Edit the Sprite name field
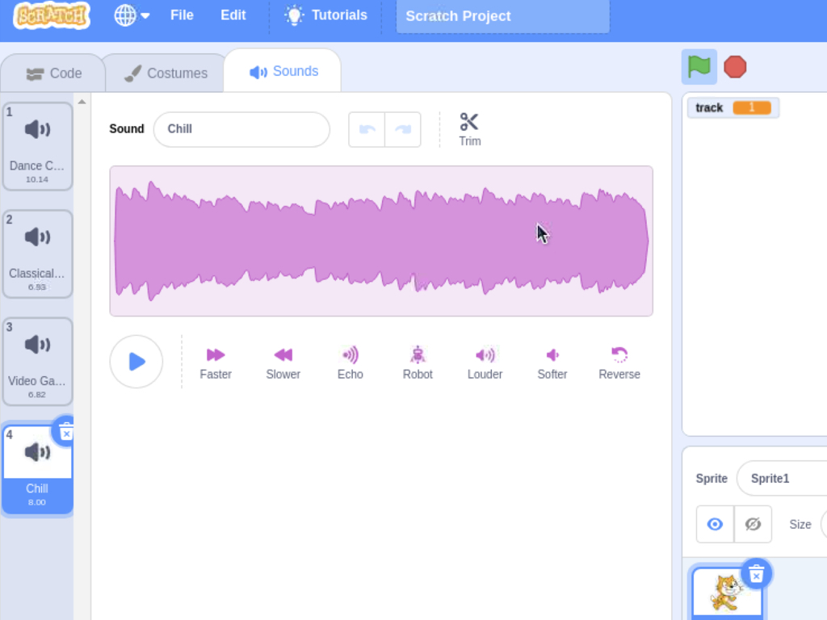The width and height of the screenshot is (827, 620). [x=782, y=478]
